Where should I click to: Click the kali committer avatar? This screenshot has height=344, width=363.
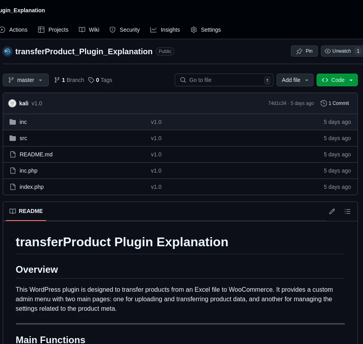pyautogui.click(x=12, y=103)
